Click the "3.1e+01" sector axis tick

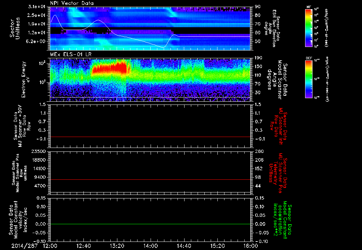click(x=36, y=7)
